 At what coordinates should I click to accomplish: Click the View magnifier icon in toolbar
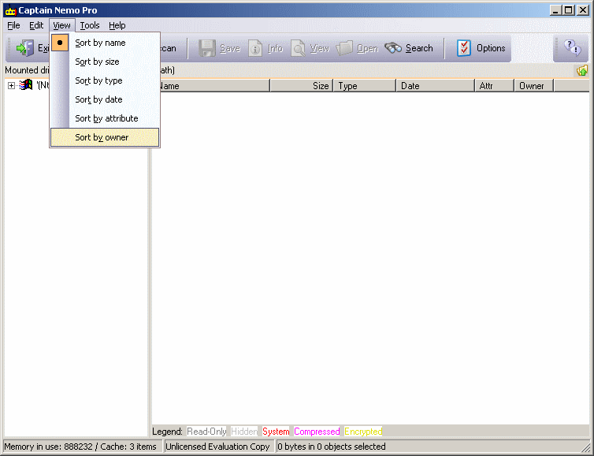pyautogui.click(x=299, y=48)
